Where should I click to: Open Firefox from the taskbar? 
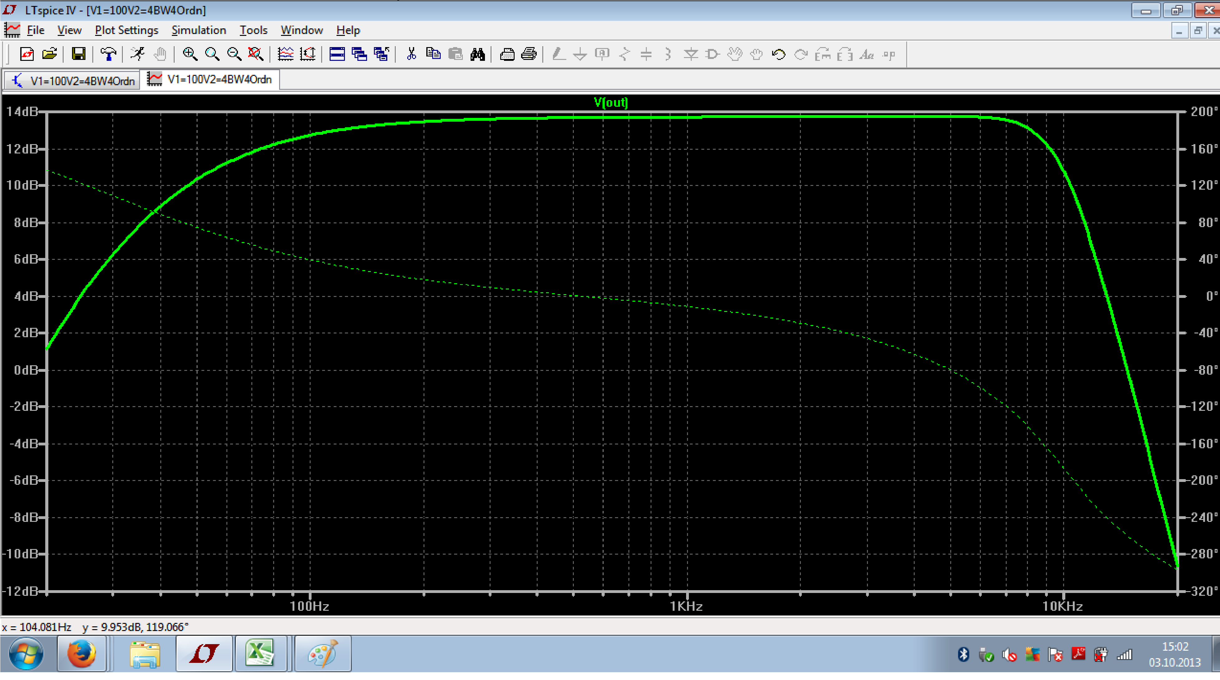[81, 654]
